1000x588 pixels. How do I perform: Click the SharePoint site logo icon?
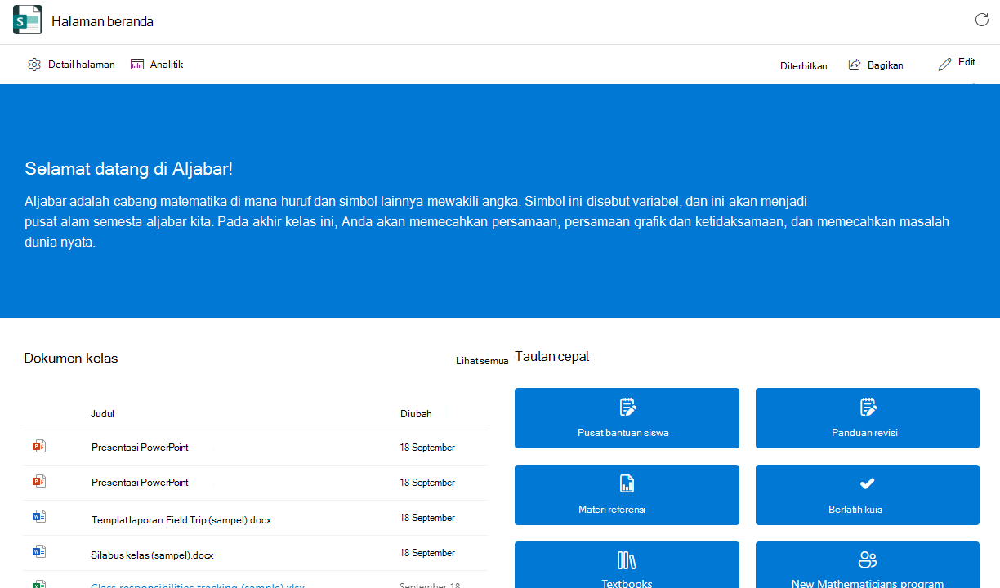[x=27, y=20]
